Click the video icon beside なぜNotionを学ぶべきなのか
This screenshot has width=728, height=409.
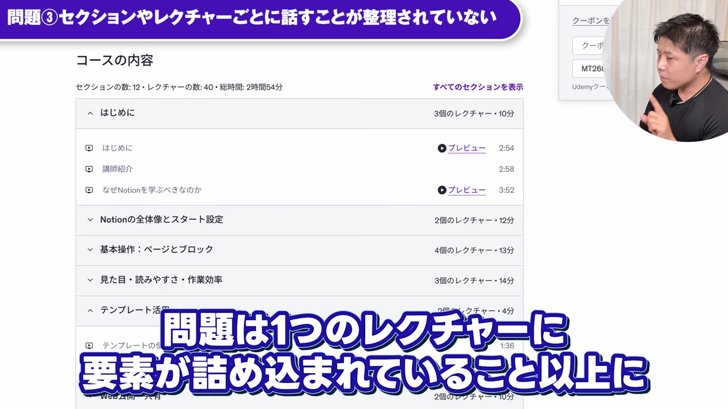(89, 190)
